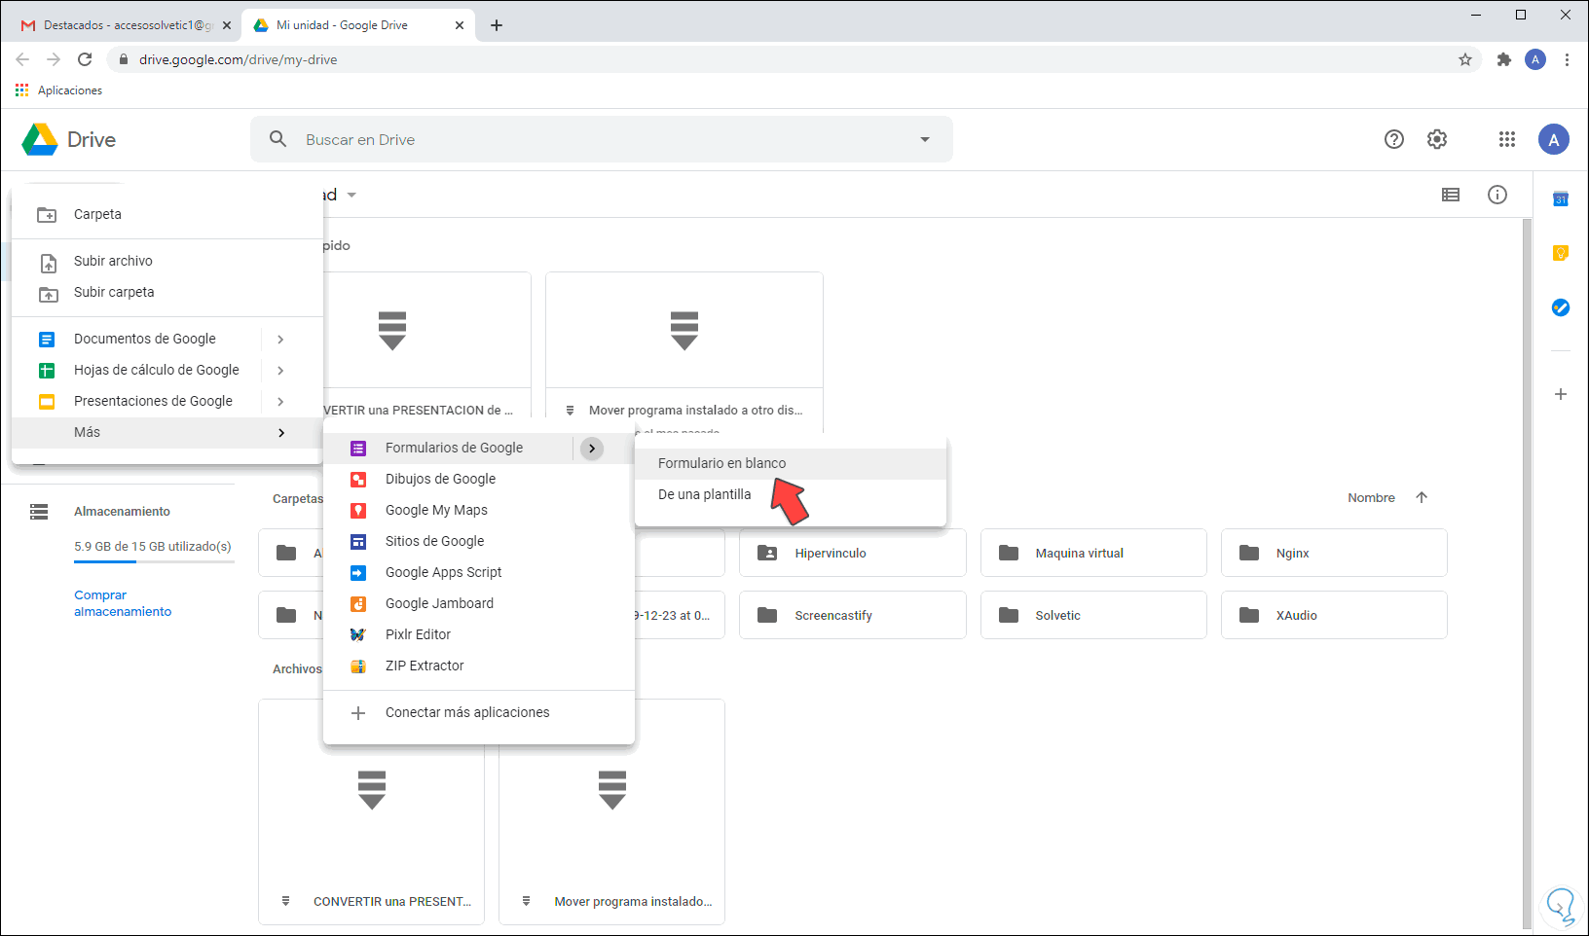Screen dimensions: 1589x936
Task: Open the Maquina virtual folder
Action: click(1093, 553)
